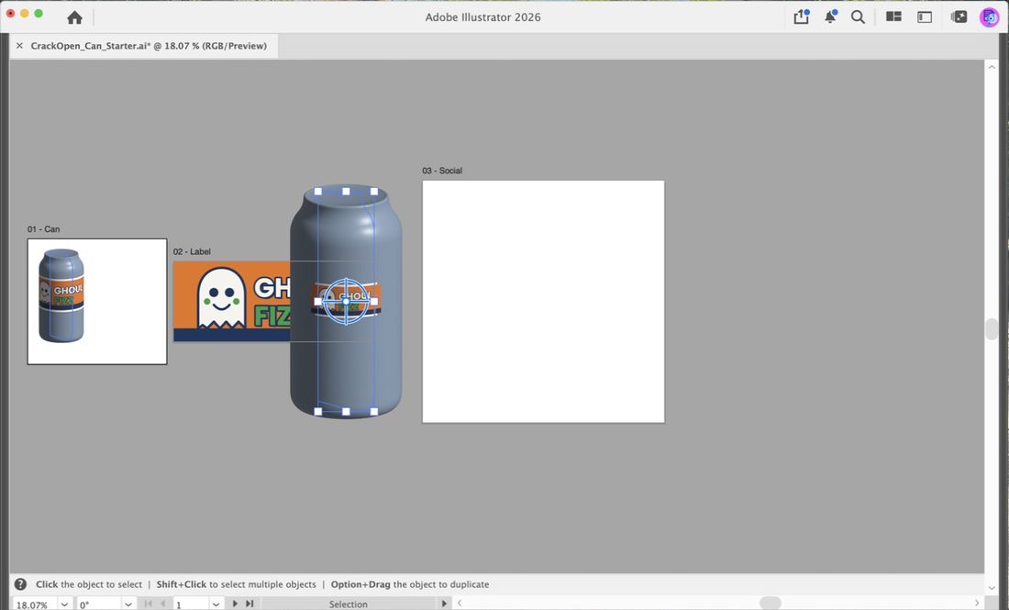
Task: Click the horizontal scrollbar left arrow
Action: point(460,603)
